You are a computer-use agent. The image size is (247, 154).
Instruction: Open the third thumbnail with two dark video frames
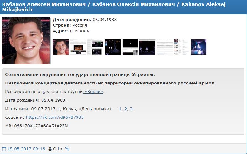click(x=95, y=47)
